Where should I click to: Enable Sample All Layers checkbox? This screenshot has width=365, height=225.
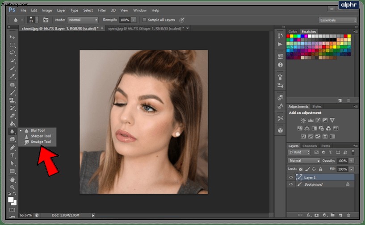click(x=144, y=20)
